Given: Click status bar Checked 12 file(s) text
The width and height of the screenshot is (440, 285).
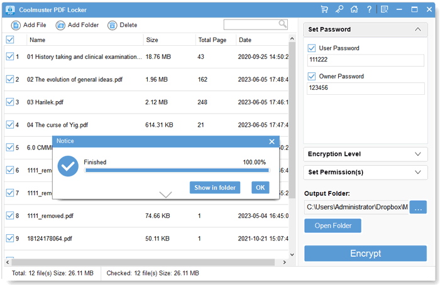Looking at the screenshot, I should point(153,273).
